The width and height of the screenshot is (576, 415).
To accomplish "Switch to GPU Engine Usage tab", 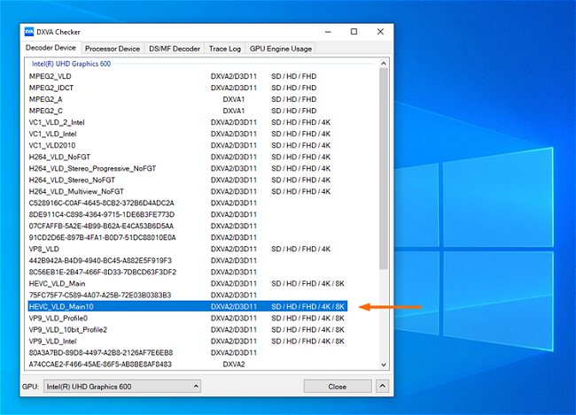I will coord(281,49).
